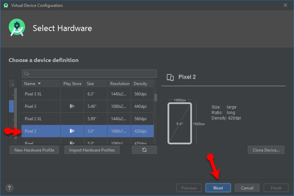Click the Play Store icon in Pixel 3 row

[x=72, y=106]
